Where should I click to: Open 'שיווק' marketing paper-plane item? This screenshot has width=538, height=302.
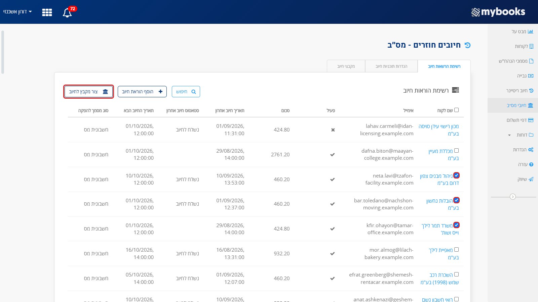[x=525, y=179]
